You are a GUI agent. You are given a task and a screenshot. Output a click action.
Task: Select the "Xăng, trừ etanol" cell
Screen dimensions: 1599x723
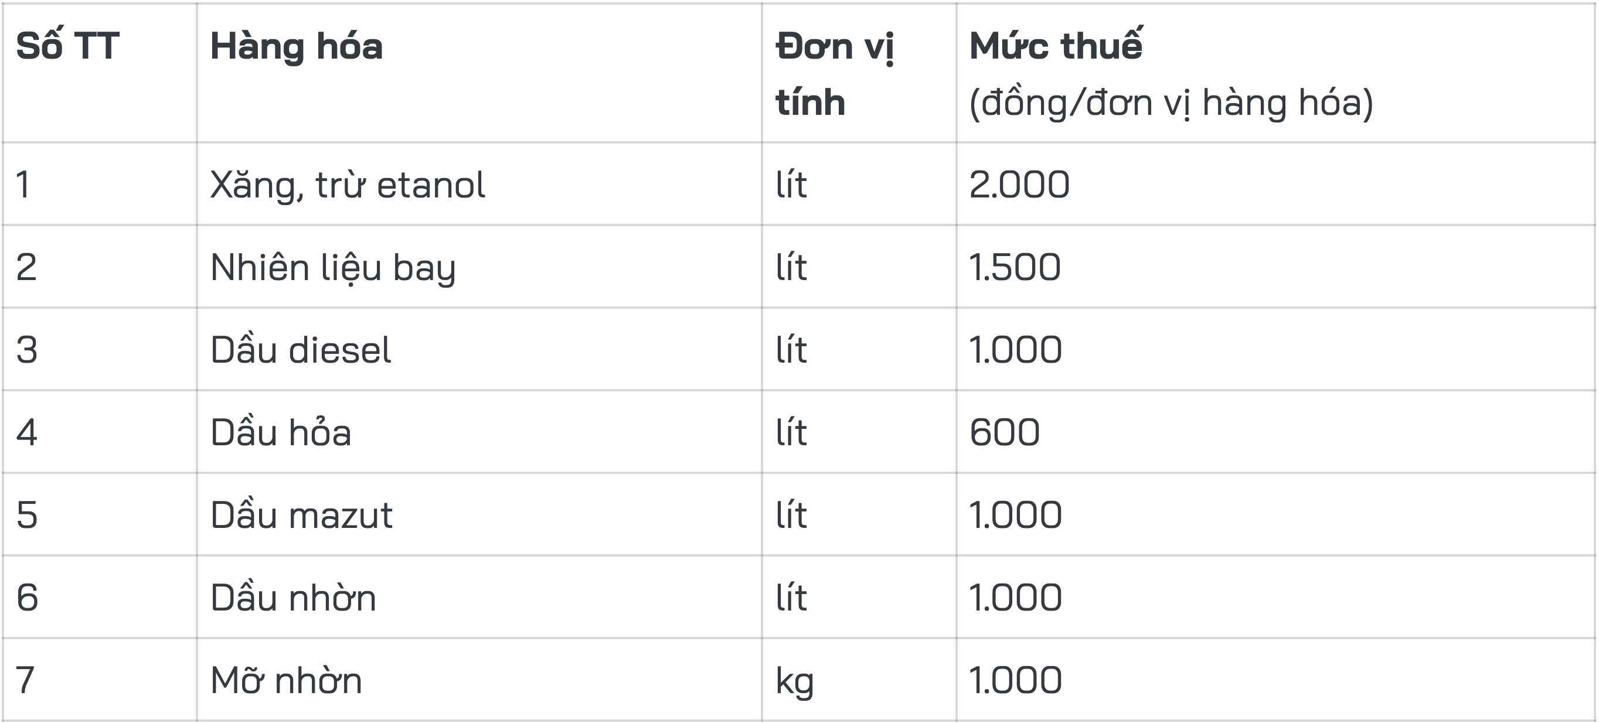347,185
